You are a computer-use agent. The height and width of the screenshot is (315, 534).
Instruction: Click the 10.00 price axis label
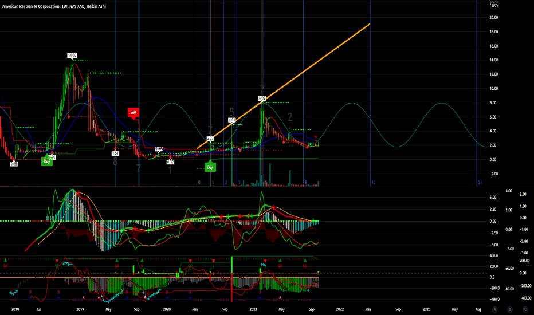click(494, 89)
